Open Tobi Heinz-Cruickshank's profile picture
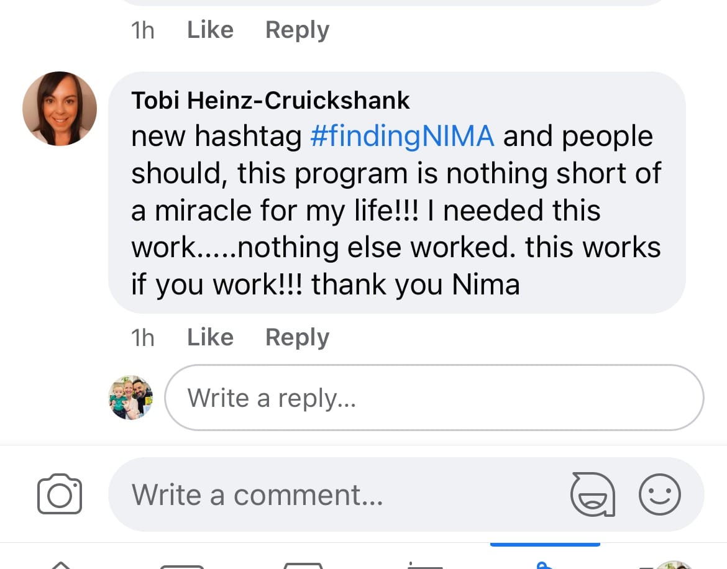The width and height of the screenshot is (727, 569). [x=60, y=109]
